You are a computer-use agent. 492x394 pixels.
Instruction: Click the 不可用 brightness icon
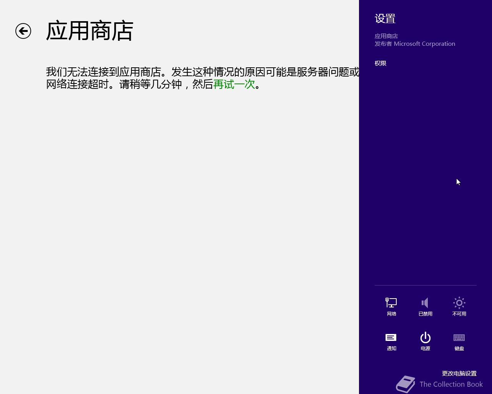(x=459, y=307)
